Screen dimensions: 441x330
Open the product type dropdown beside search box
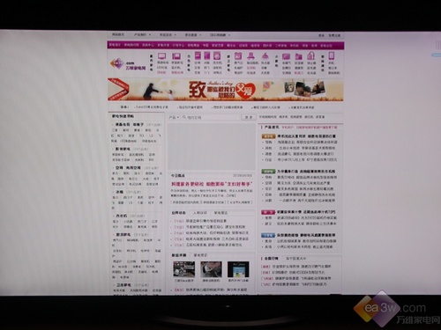point(174,117)
